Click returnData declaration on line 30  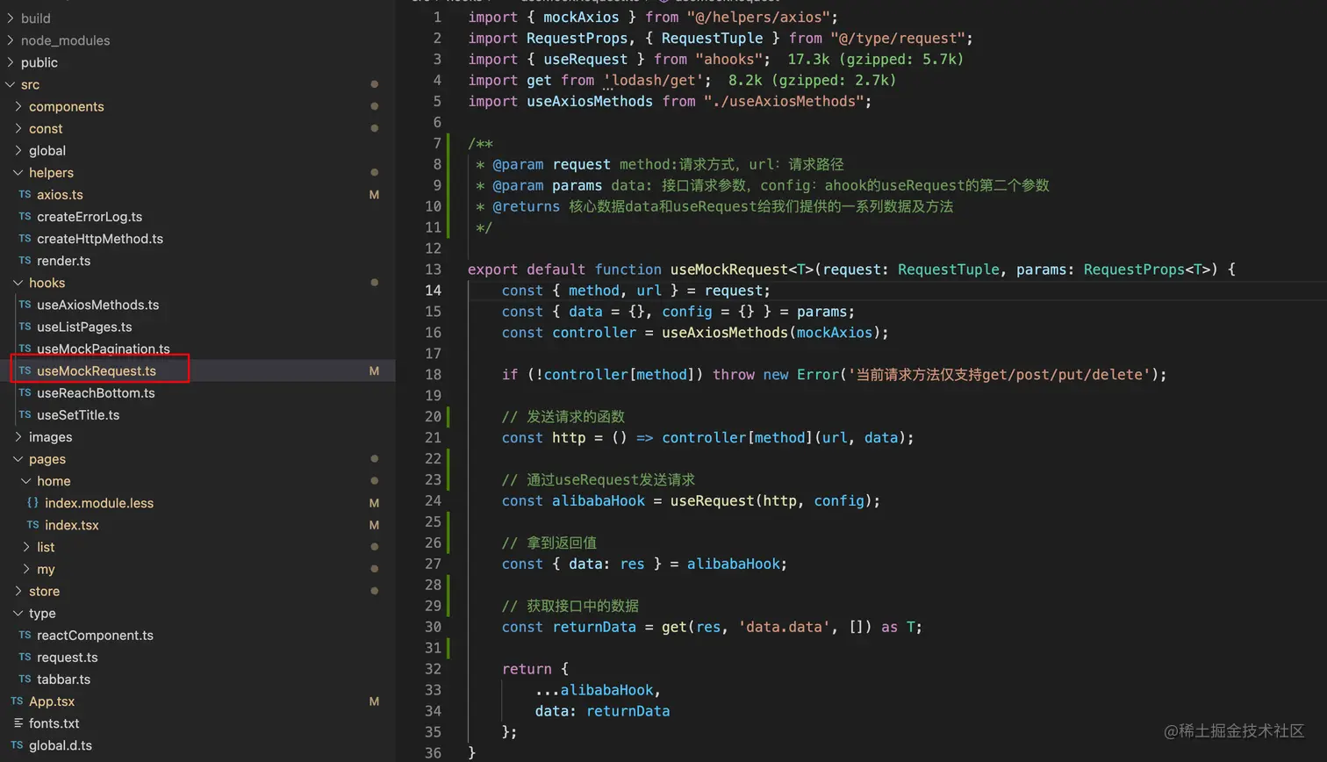(x=594, y=627)
